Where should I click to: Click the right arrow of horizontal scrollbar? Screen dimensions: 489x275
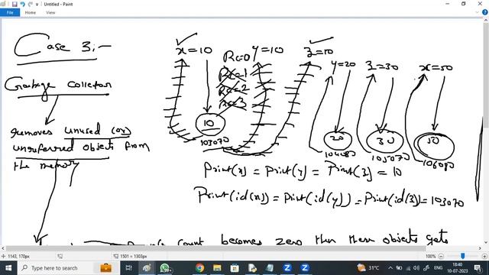pos(480,248)
